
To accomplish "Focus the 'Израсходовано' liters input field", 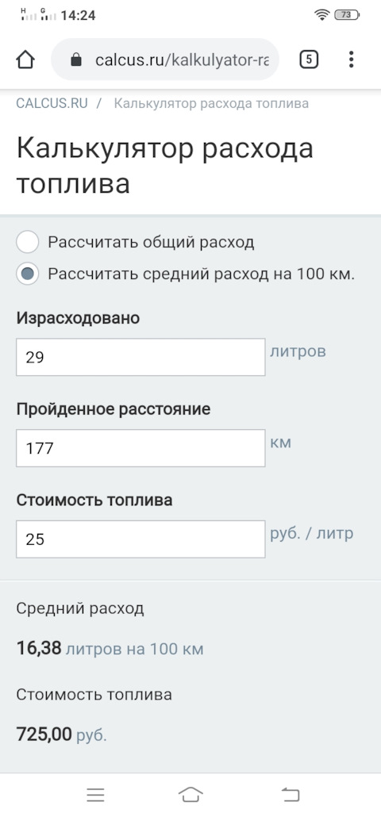I will (x=140, y=357).
